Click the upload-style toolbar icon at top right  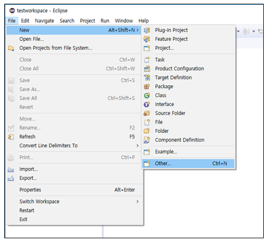pos(246,32)
